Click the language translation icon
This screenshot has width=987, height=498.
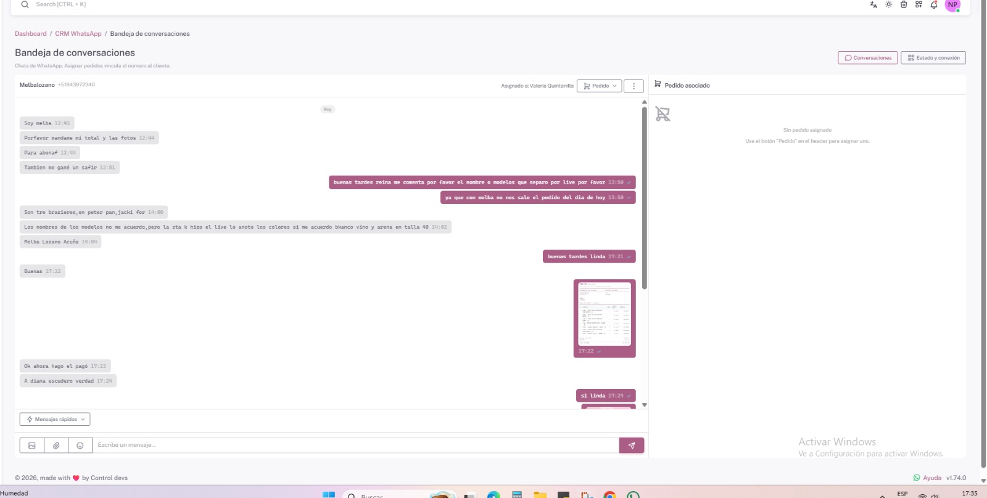pos(873,5)
